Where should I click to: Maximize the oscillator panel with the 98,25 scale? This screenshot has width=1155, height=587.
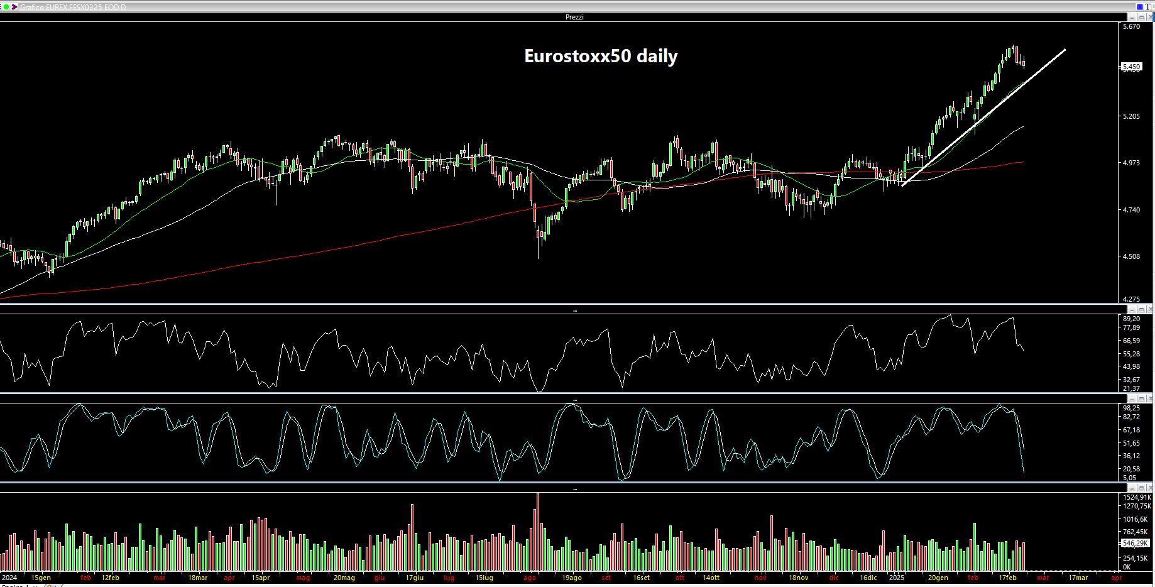(x=1141, y=398)
